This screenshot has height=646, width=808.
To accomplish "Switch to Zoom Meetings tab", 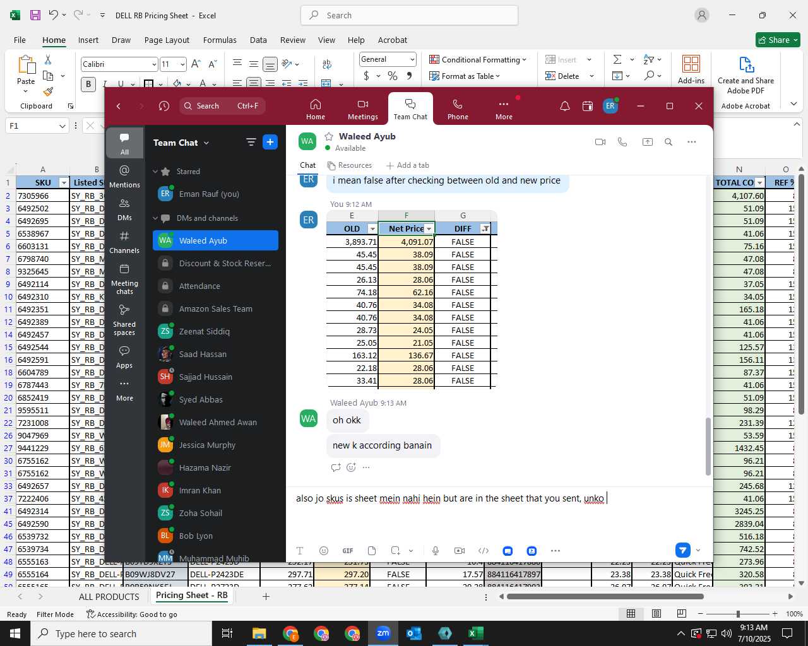I will [363, 109].
